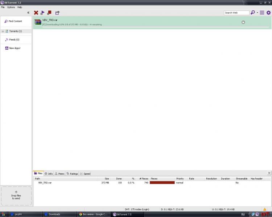The width and height of the screenshot is (272, 217).
Task: Click the Search Web input field
Action: 236,13
